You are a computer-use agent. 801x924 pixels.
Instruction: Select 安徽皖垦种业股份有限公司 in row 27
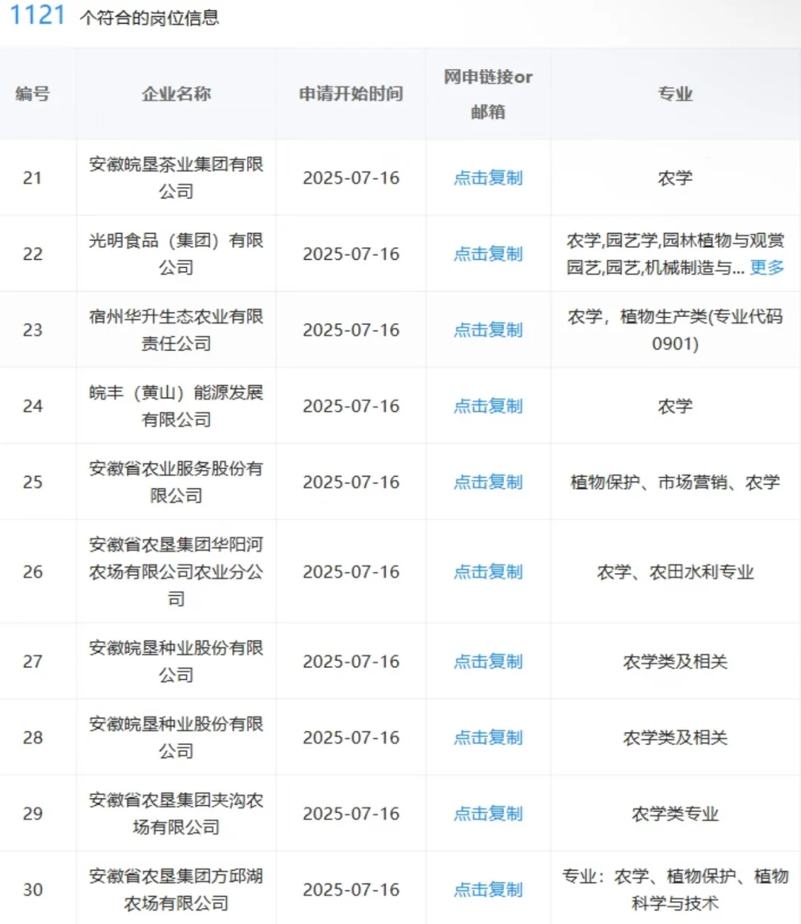[x=177, y=661]
